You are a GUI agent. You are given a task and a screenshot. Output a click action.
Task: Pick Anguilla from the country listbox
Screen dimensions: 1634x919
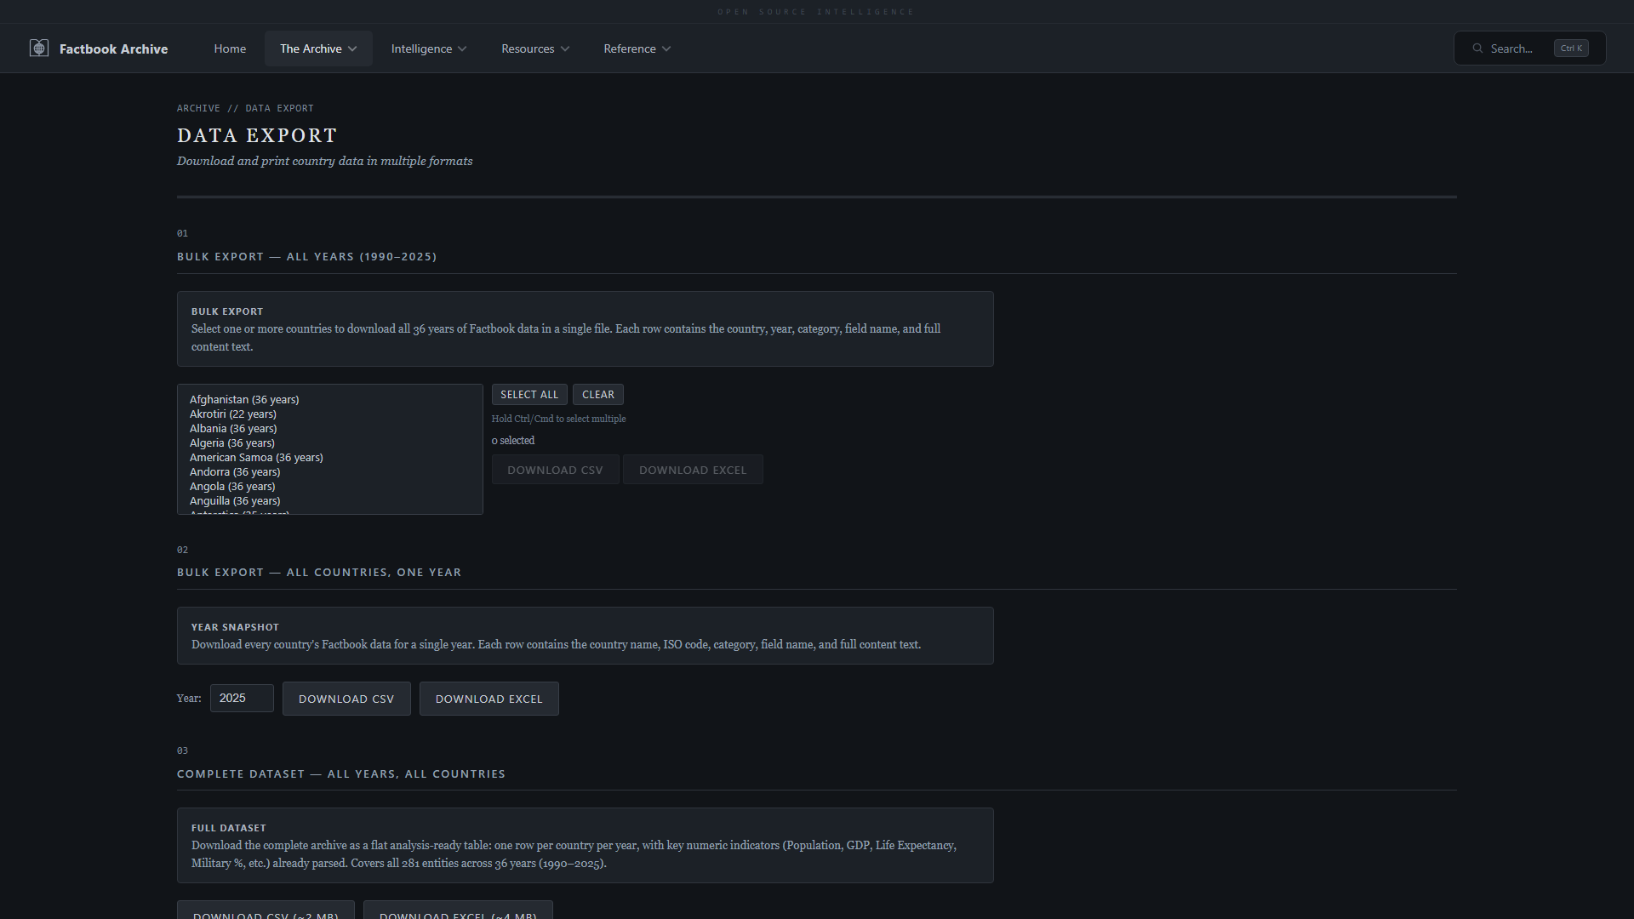point(235,500)
